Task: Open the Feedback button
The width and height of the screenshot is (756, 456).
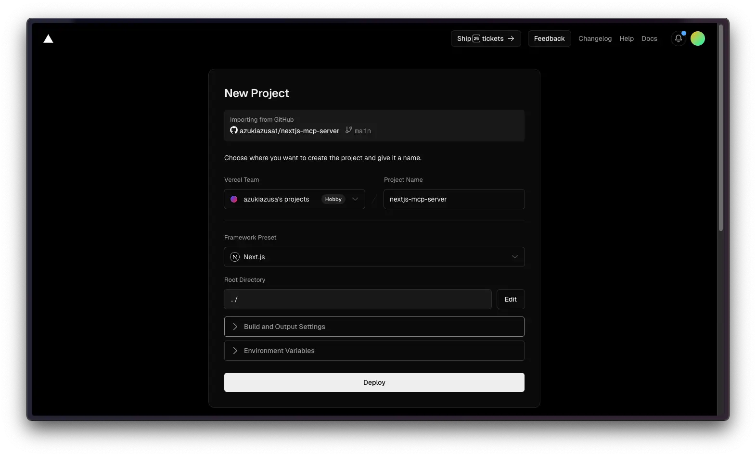Action: [x=549, y=38]
